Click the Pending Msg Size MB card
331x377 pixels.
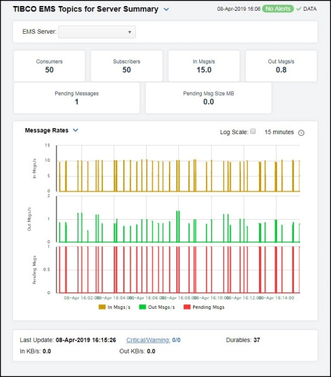pyautogui.click(x=209, y=98)
